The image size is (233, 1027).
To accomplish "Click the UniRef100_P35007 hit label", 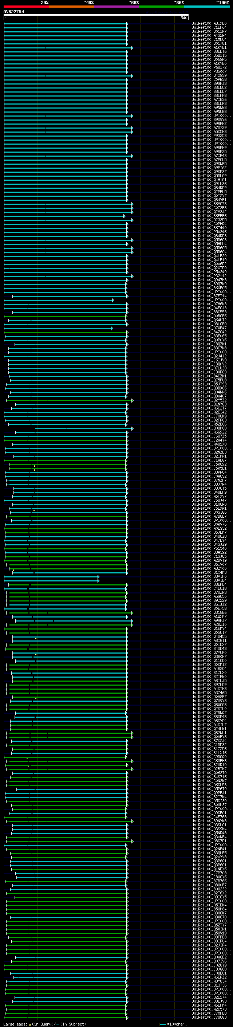I will pyautogui.click(x=209, y=71).
